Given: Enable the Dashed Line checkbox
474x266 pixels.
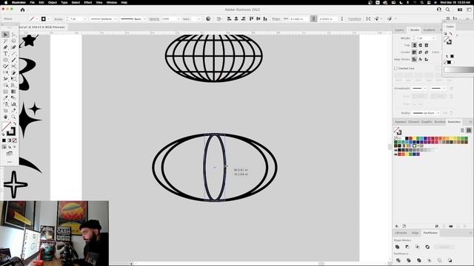Looking at the screenshot, I should tap(395, 69).
